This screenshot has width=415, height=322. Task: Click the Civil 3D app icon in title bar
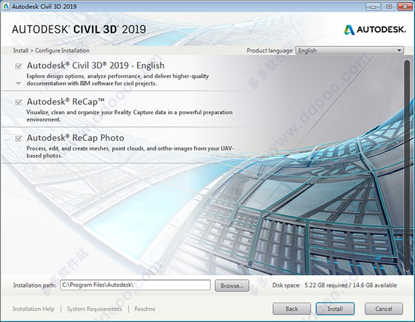[x=6, y=6]
